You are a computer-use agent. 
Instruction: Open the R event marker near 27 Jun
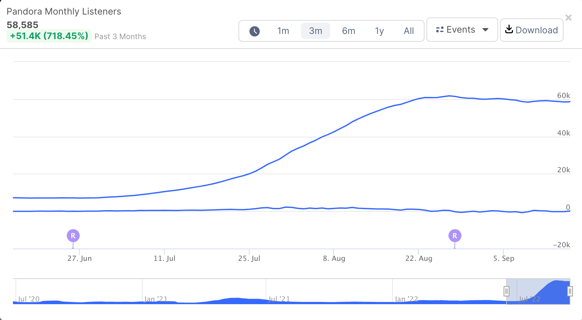pyautogui.click(x=73, y=236)
